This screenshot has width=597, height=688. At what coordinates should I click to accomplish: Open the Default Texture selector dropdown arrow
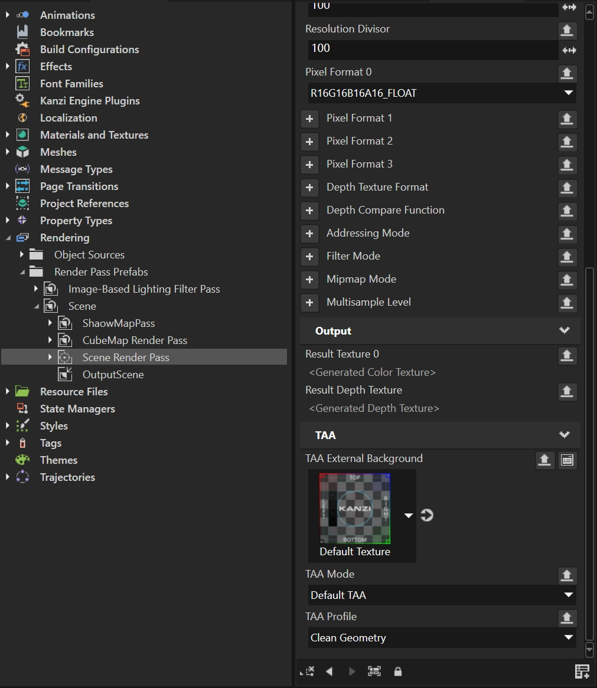409,516
